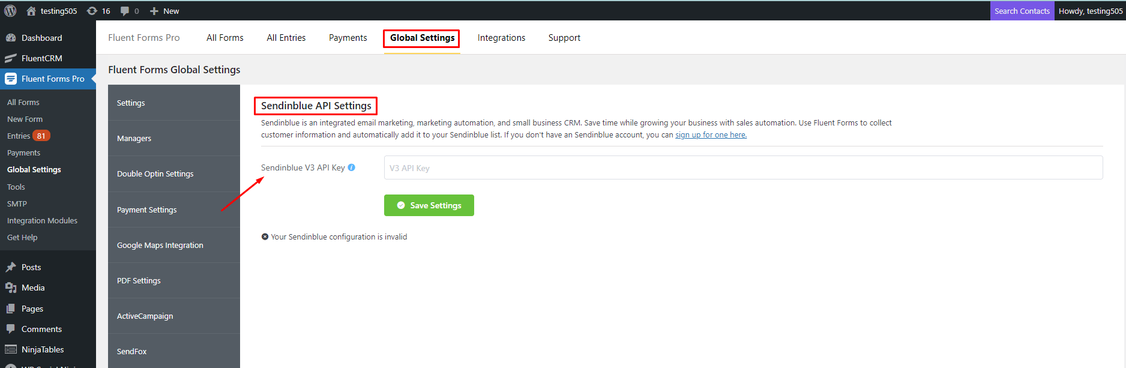Open Payment Settings section
The width and height of the screenshot is (1126, 368).
(174, 210)
